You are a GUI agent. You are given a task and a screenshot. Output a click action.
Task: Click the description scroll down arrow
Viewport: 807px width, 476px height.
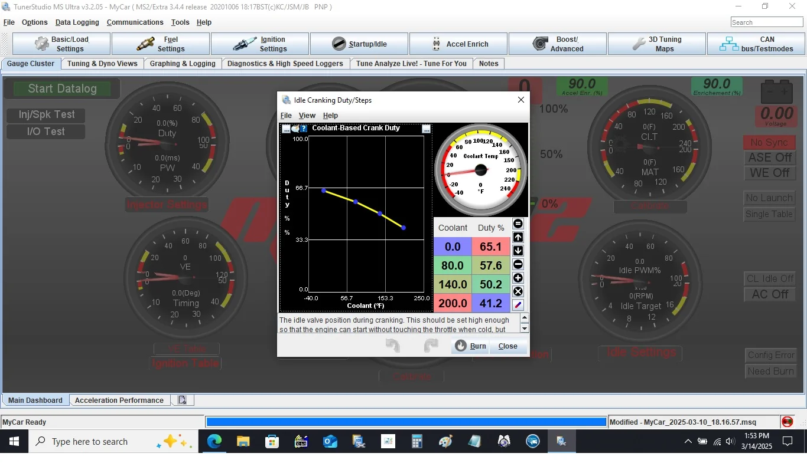(x=524, y=329)
